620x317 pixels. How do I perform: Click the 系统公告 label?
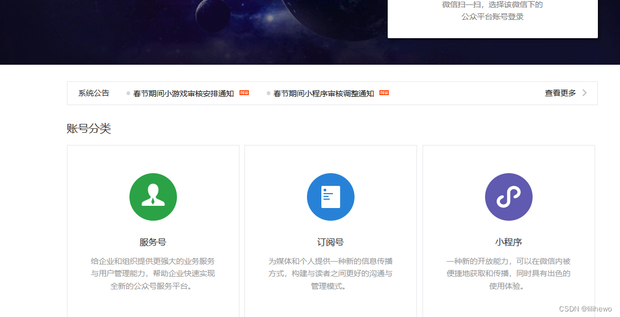click(x=93, y=93)
